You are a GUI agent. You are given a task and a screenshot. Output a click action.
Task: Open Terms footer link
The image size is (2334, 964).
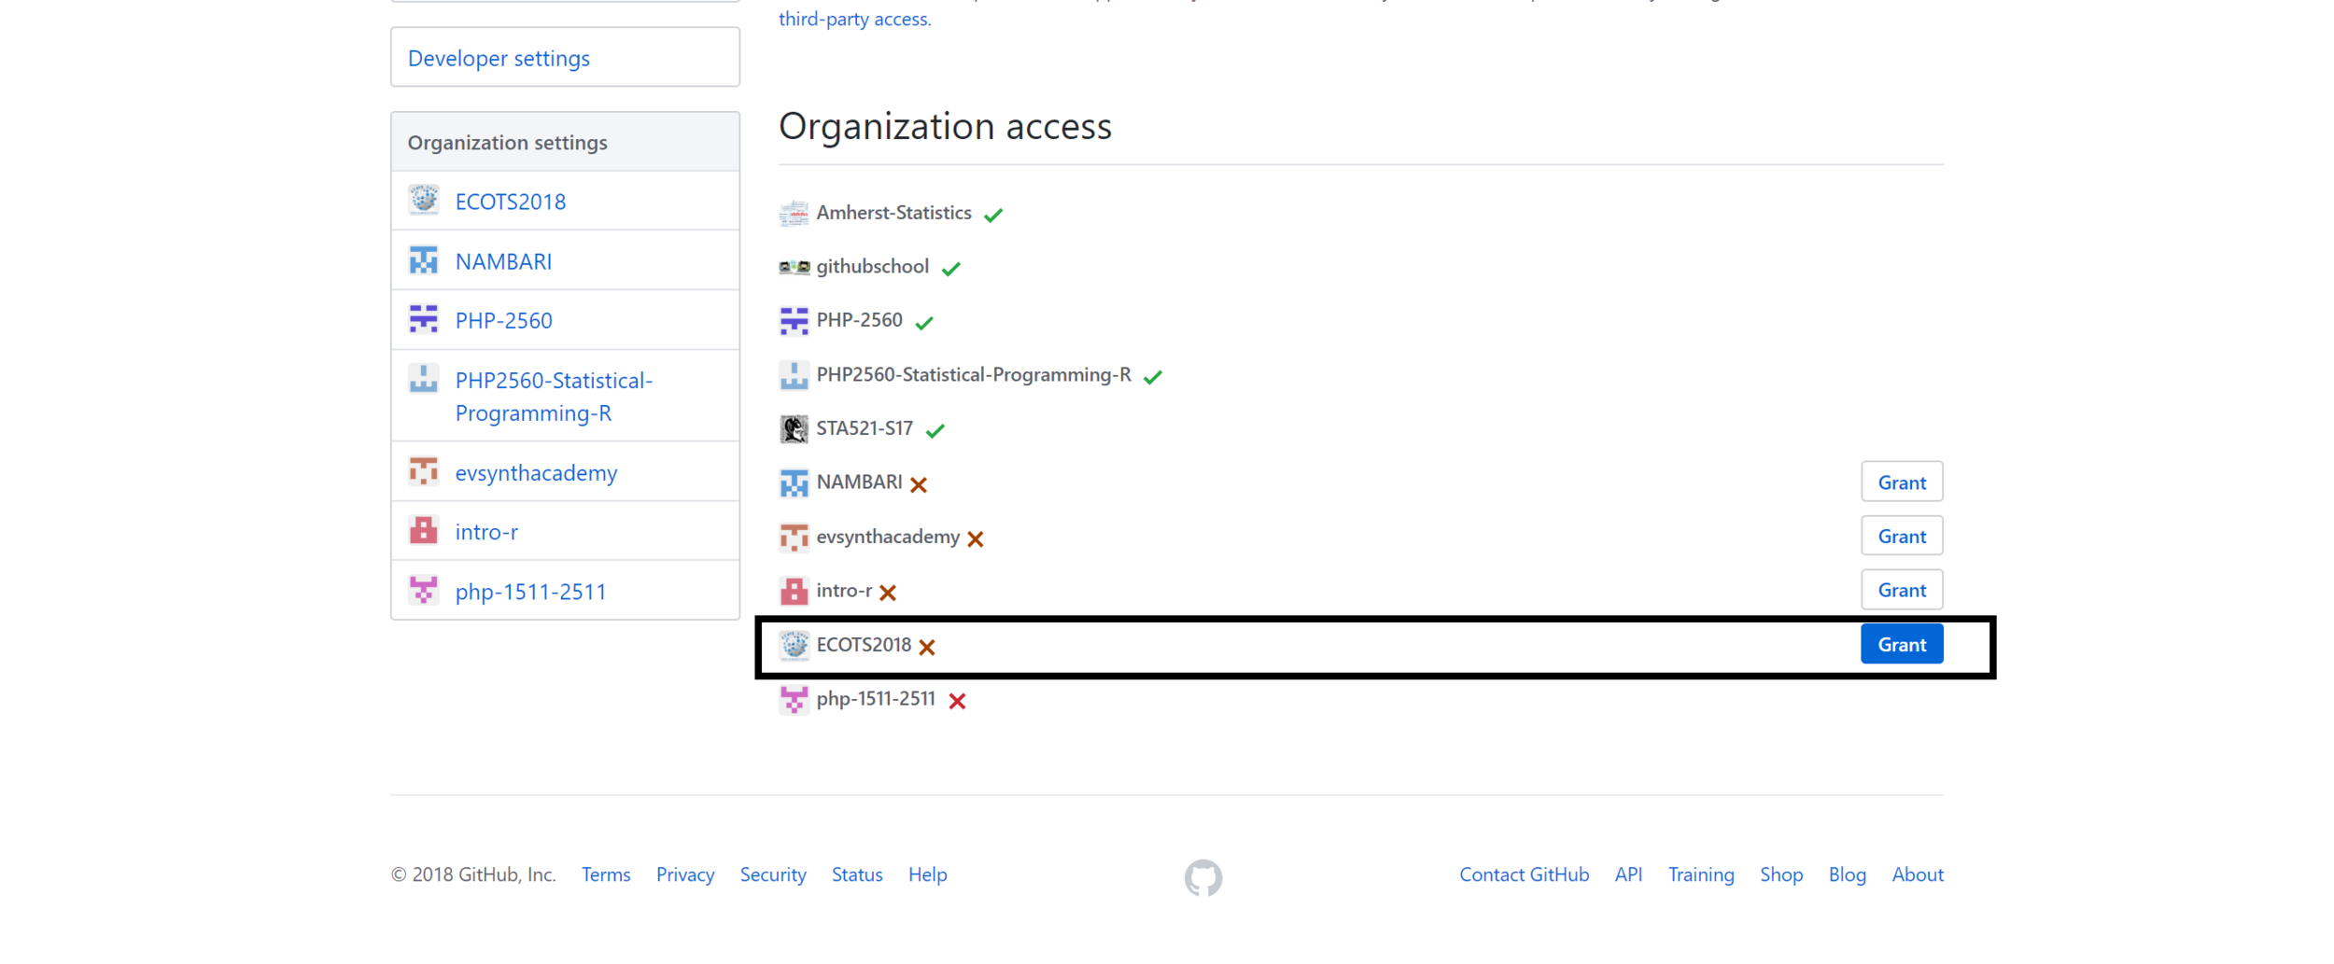[606, 875]
